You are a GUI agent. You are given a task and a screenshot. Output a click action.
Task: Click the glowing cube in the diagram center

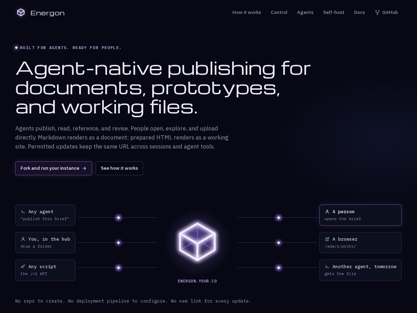tap(197, 242)
